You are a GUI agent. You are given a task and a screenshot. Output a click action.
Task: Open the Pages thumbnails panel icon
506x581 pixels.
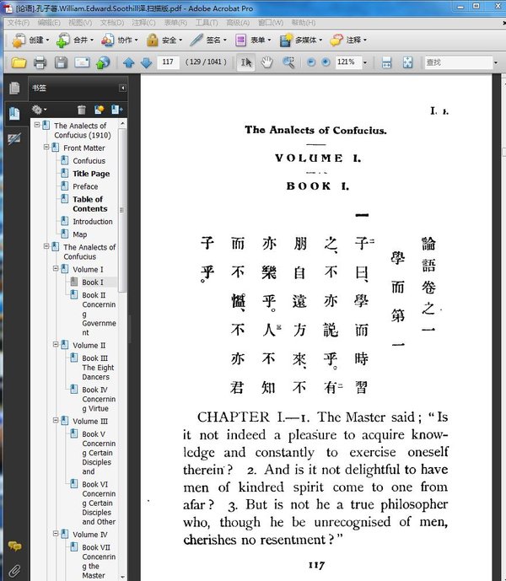(x=14, y=88)
